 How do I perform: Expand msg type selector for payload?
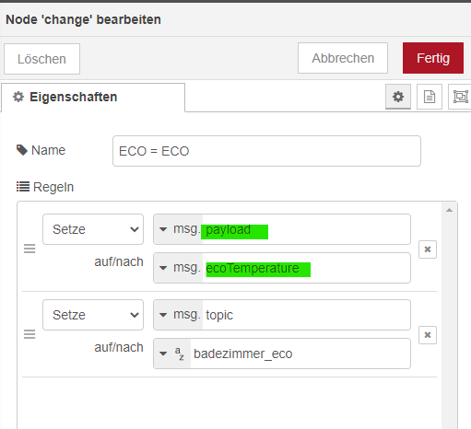tap(178, 229)
